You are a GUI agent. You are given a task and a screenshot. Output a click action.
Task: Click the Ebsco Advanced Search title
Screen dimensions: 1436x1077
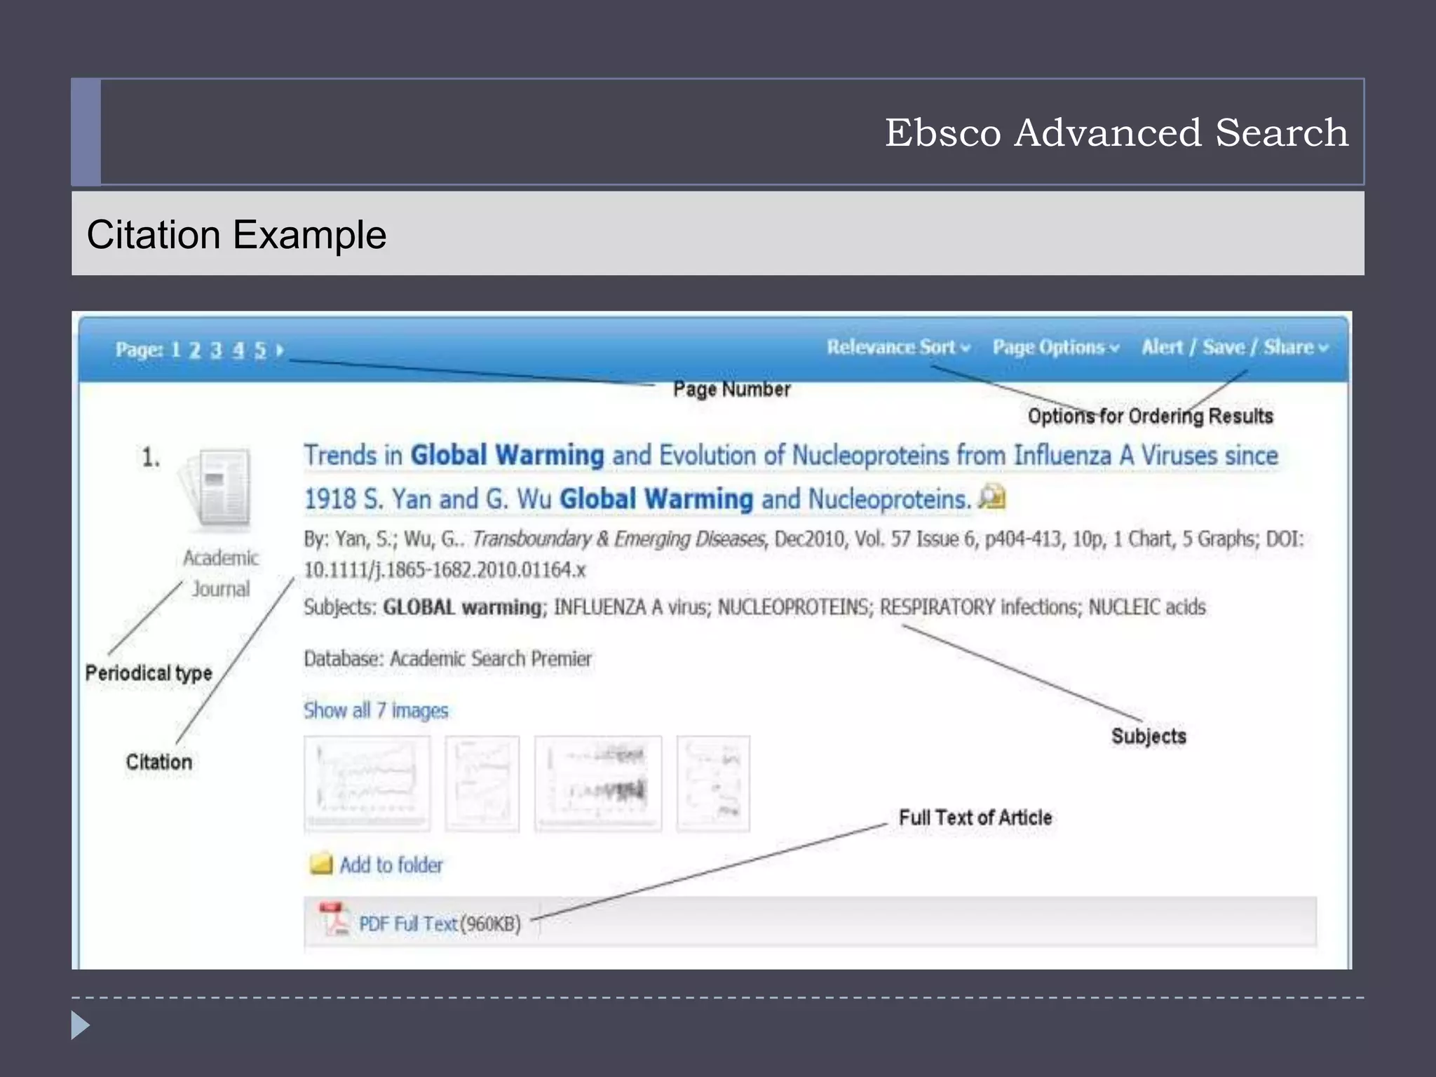[1116, 133]
